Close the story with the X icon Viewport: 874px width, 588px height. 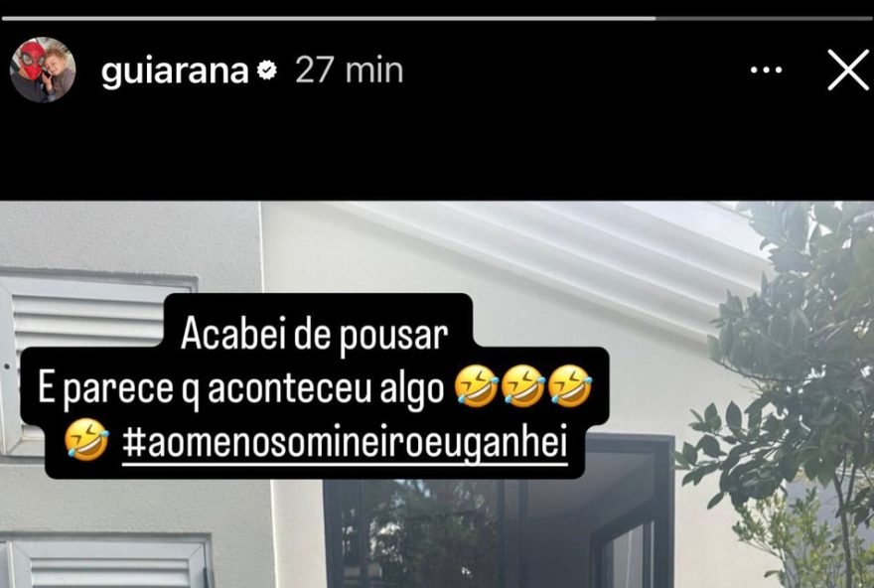coord(848,70)
